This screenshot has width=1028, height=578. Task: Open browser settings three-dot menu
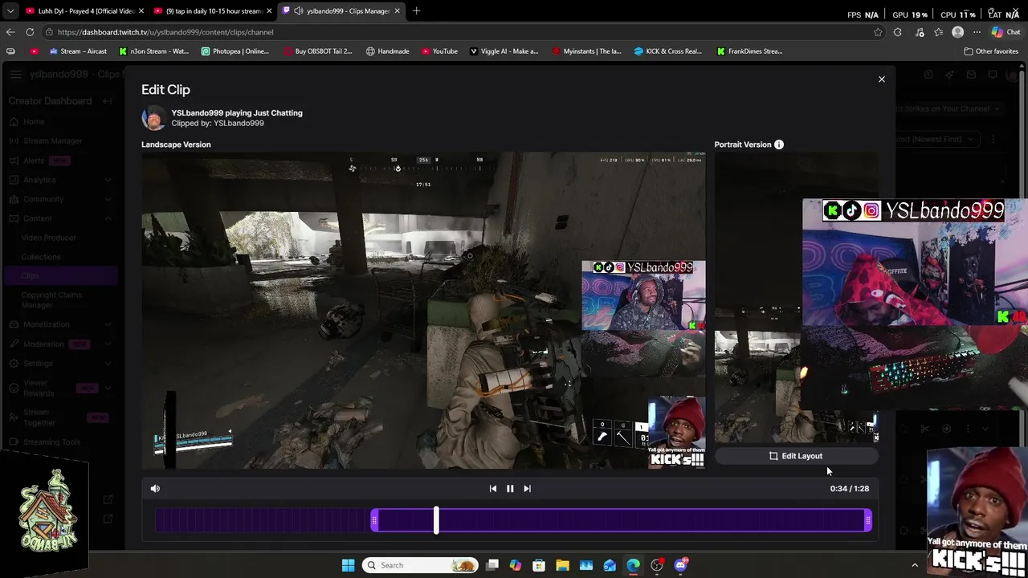(977, 32)
